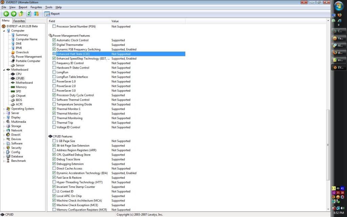Open the Favorites menu
Image resolution: width=347 pixels, height=217 pixels.
[36, 7]
